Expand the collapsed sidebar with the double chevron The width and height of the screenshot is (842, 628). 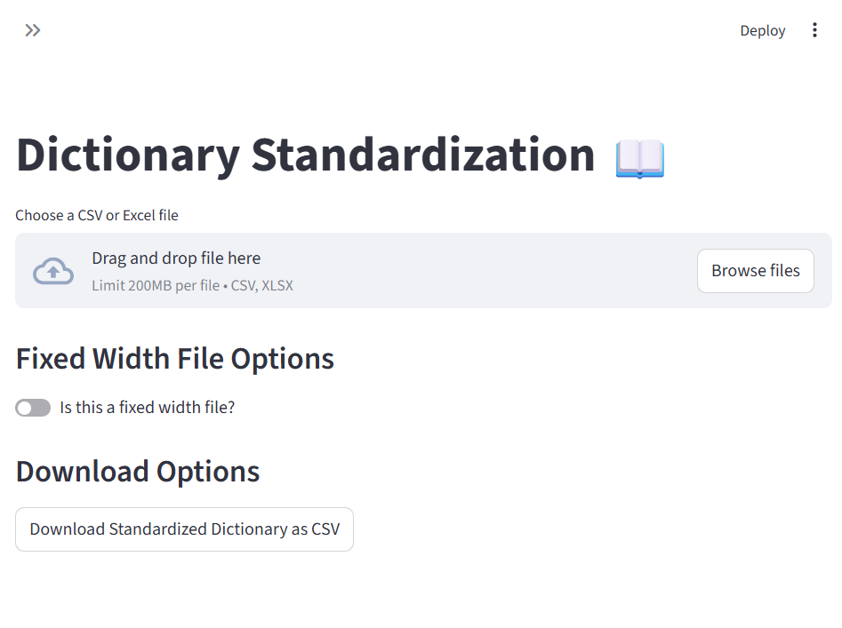point(33,30)
